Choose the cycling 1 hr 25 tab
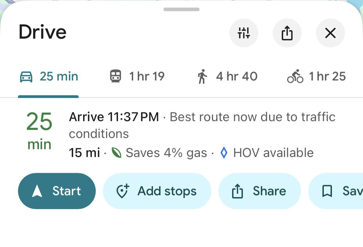 [316, 77]
